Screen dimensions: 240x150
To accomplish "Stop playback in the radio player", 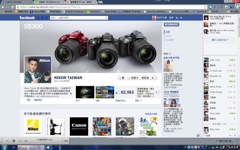I will (13, 141).
